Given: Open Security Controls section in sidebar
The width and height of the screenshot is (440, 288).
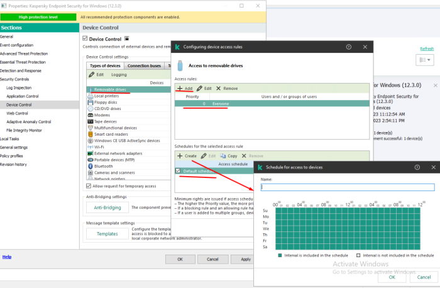Looking at the screenshot, I should click(x=14, y=79).
